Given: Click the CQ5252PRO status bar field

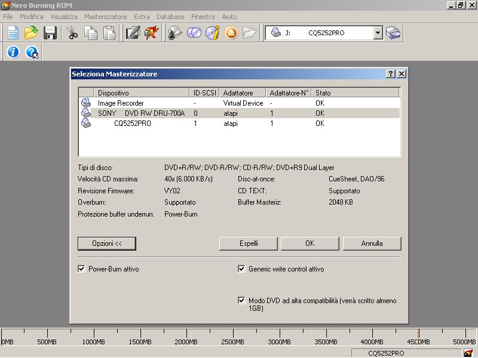Looking at the screenshot, I should click(407, 353).
